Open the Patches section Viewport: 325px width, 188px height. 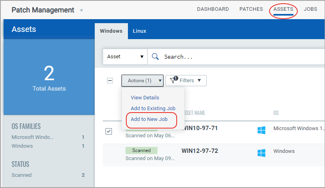pos(251,9)
